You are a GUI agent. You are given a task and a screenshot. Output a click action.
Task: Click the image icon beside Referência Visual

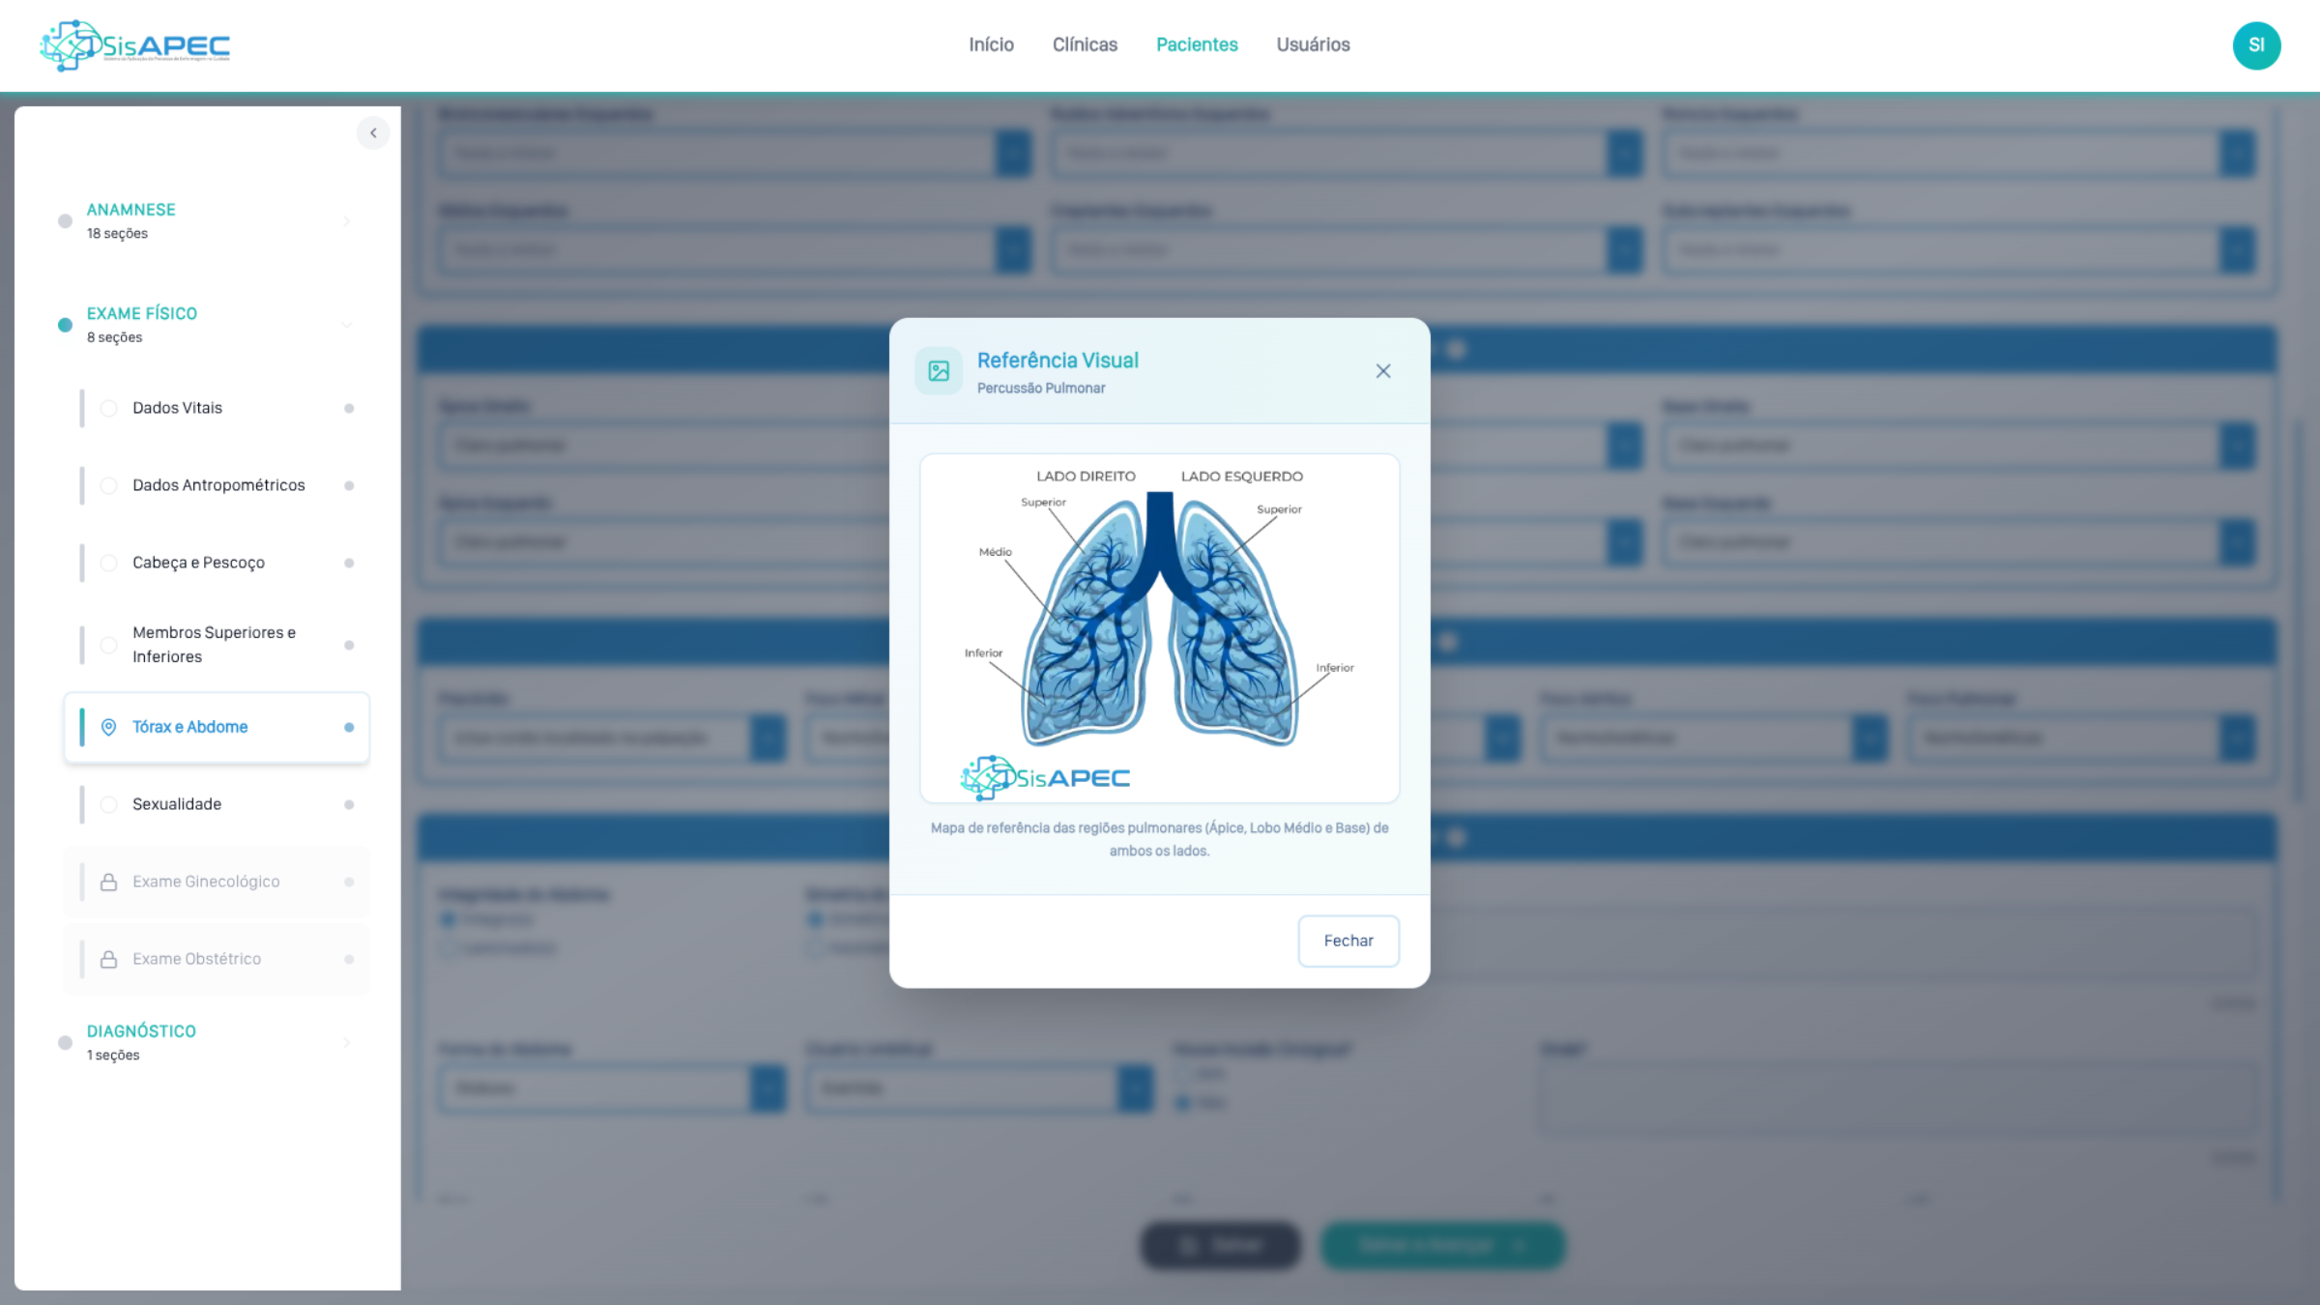coord(939,371)
